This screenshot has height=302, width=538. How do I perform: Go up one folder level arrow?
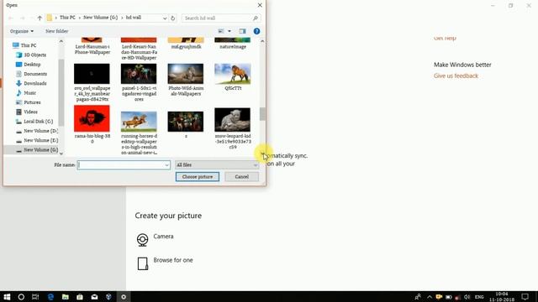coord(40,18)
